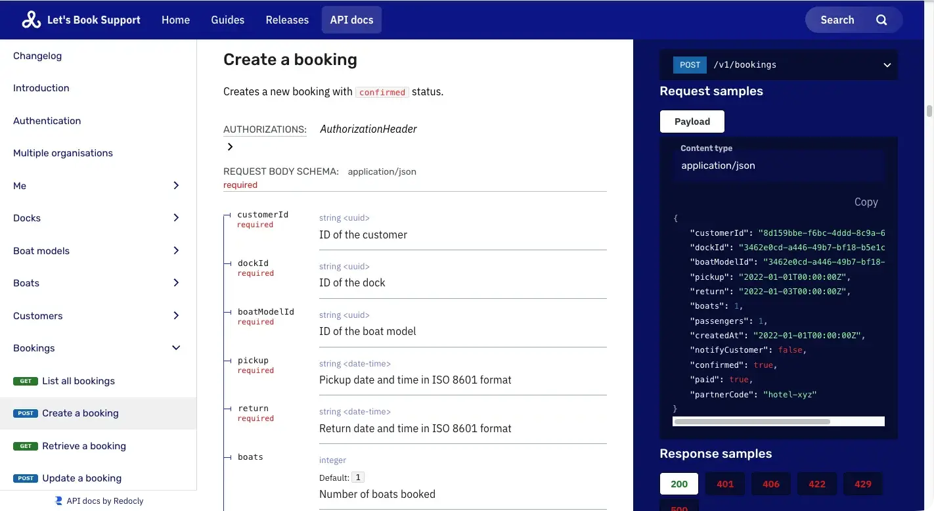The image size is (934, 511).
Task: Click POST badge beside Update a booking
Action: [26, 478]
